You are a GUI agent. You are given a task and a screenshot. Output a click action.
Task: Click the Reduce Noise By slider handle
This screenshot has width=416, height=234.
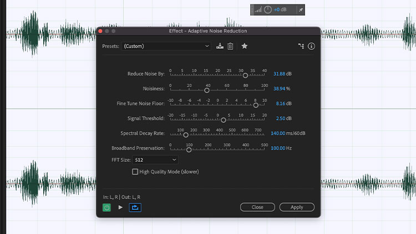pyautogui.click(x=245, y=75)
